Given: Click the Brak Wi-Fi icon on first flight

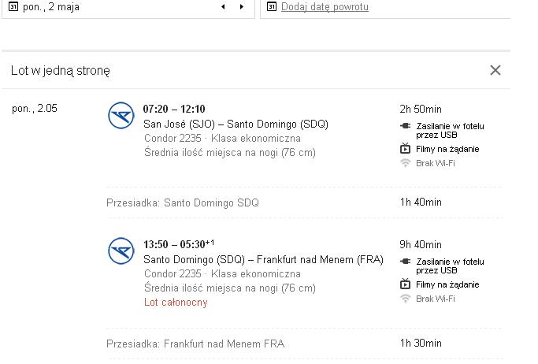Looking at the screenshot, I should click(x=405, y=163).
